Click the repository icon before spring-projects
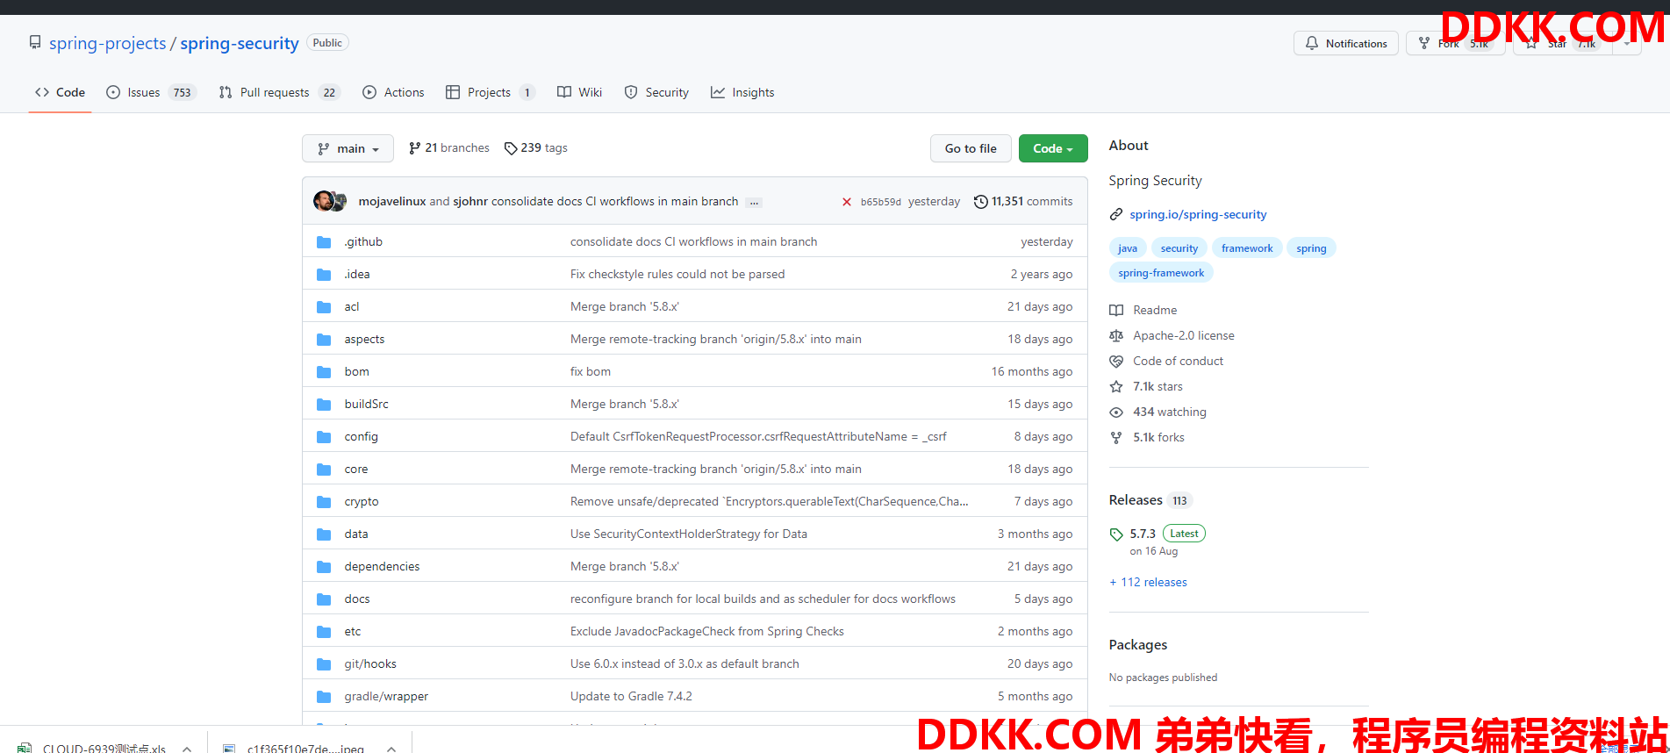Image resolution: width=1670 pixels, height=753 pixels. tap(35, 42)
